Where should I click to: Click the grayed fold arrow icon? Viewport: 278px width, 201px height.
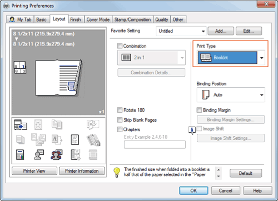[x=93, y=124]
